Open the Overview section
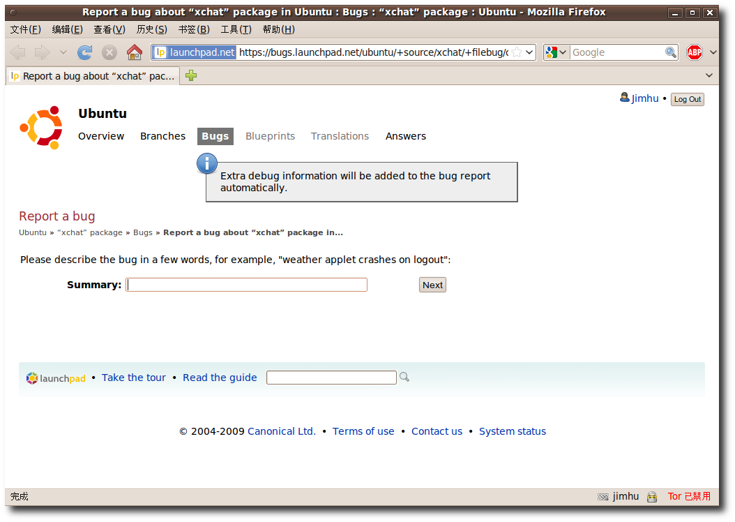735x522 pixels. pos(101,136)
